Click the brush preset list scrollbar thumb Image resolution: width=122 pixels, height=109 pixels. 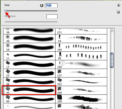[112, 60]
